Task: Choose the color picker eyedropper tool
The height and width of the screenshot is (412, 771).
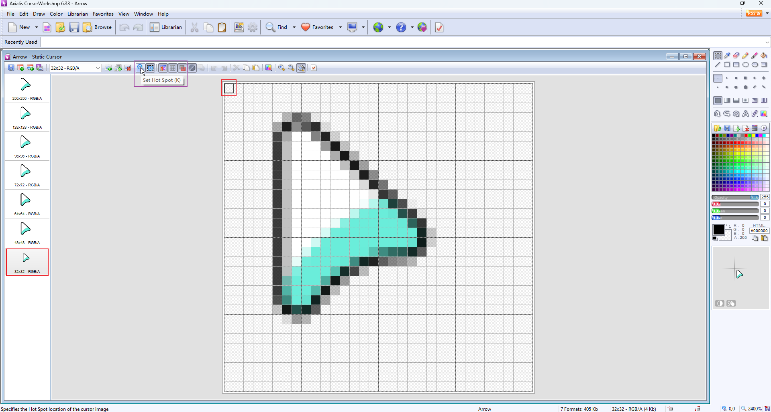Action: pos(727,56)
